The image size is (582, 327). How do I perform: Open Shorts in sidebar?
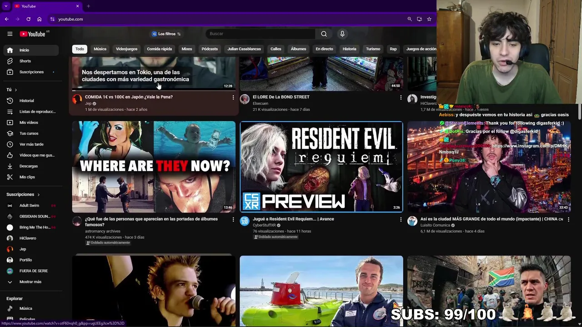30,61
